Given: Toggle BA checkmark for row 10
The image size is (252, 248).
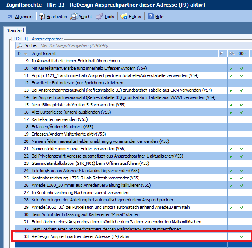Looking at the screenshot, I should [x=231, y=68].
